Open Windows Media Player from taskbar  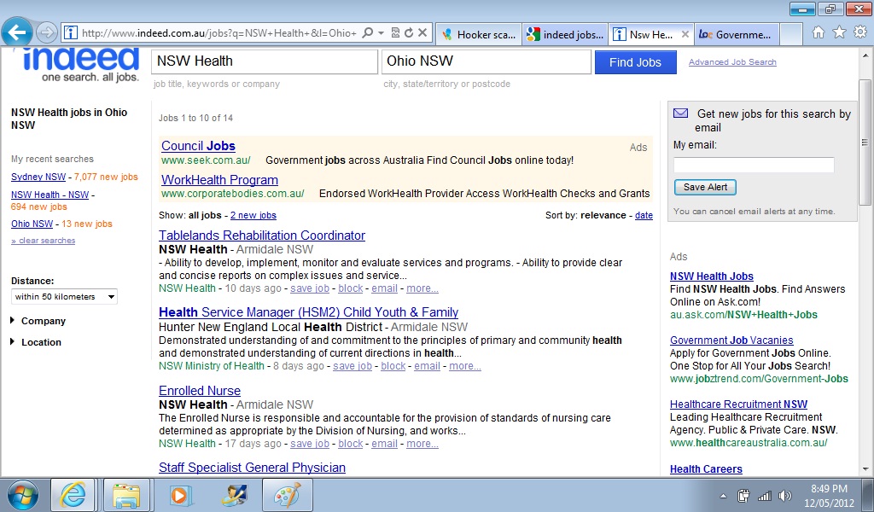point(180,495)
